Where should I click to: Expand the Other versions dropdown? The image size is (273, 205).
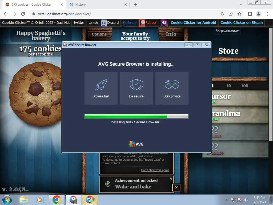[227, 30]
